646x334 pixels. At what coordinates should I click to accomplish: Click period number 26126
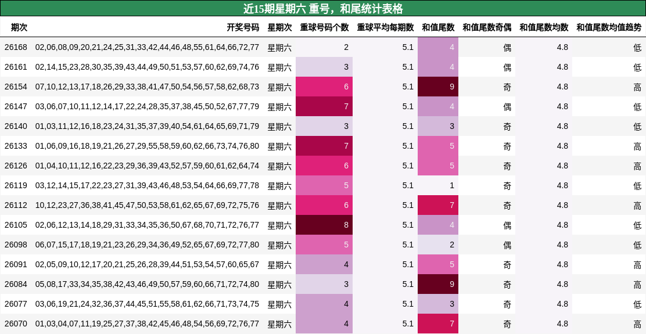(x=16, y=166)
